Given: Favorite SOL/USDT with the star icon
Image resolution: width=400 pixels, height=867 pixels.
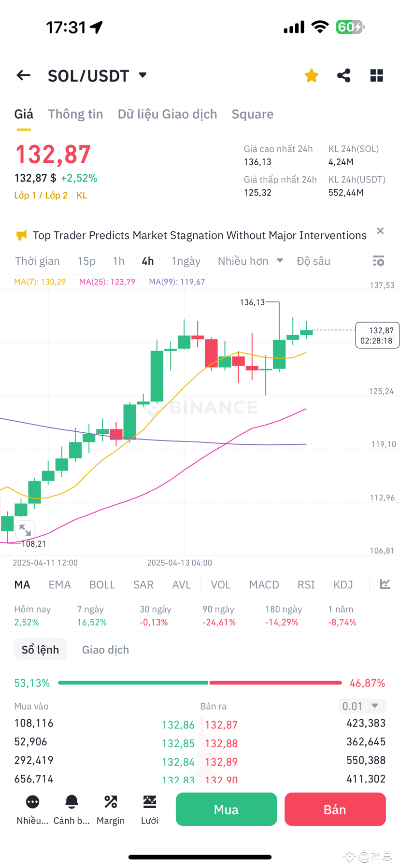Looking at the screenshot, I should coord(311,75).
